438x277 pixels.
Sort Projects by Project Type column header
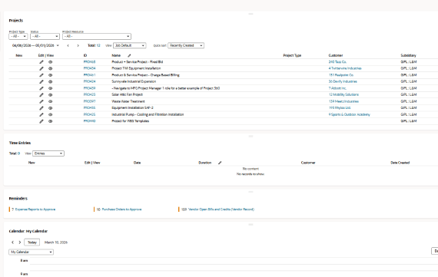(292, 55)
